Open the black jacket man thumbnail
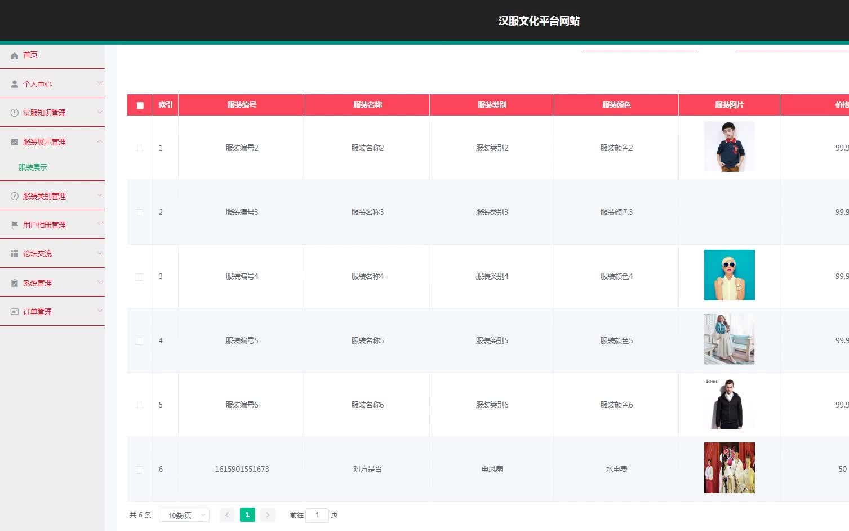The width and height of the screenshot is (849, 531). pos(729,404)
